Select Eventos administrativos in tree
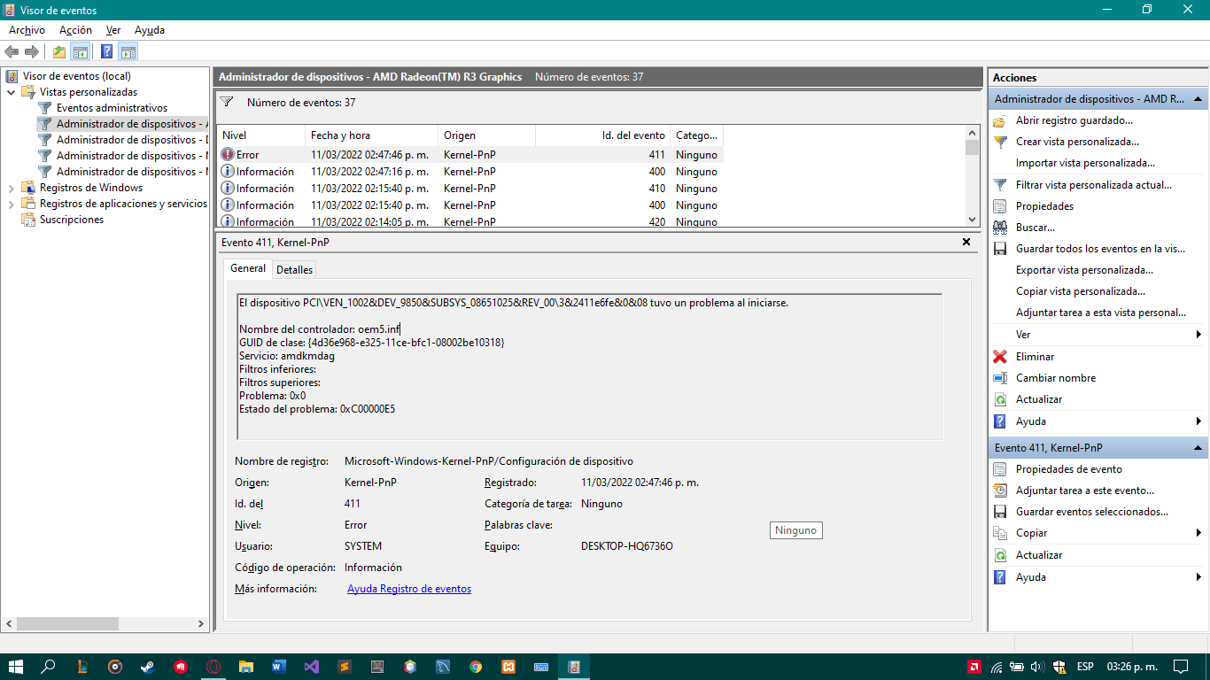The height and width of the screenshot is (680, 1210). 112,108
